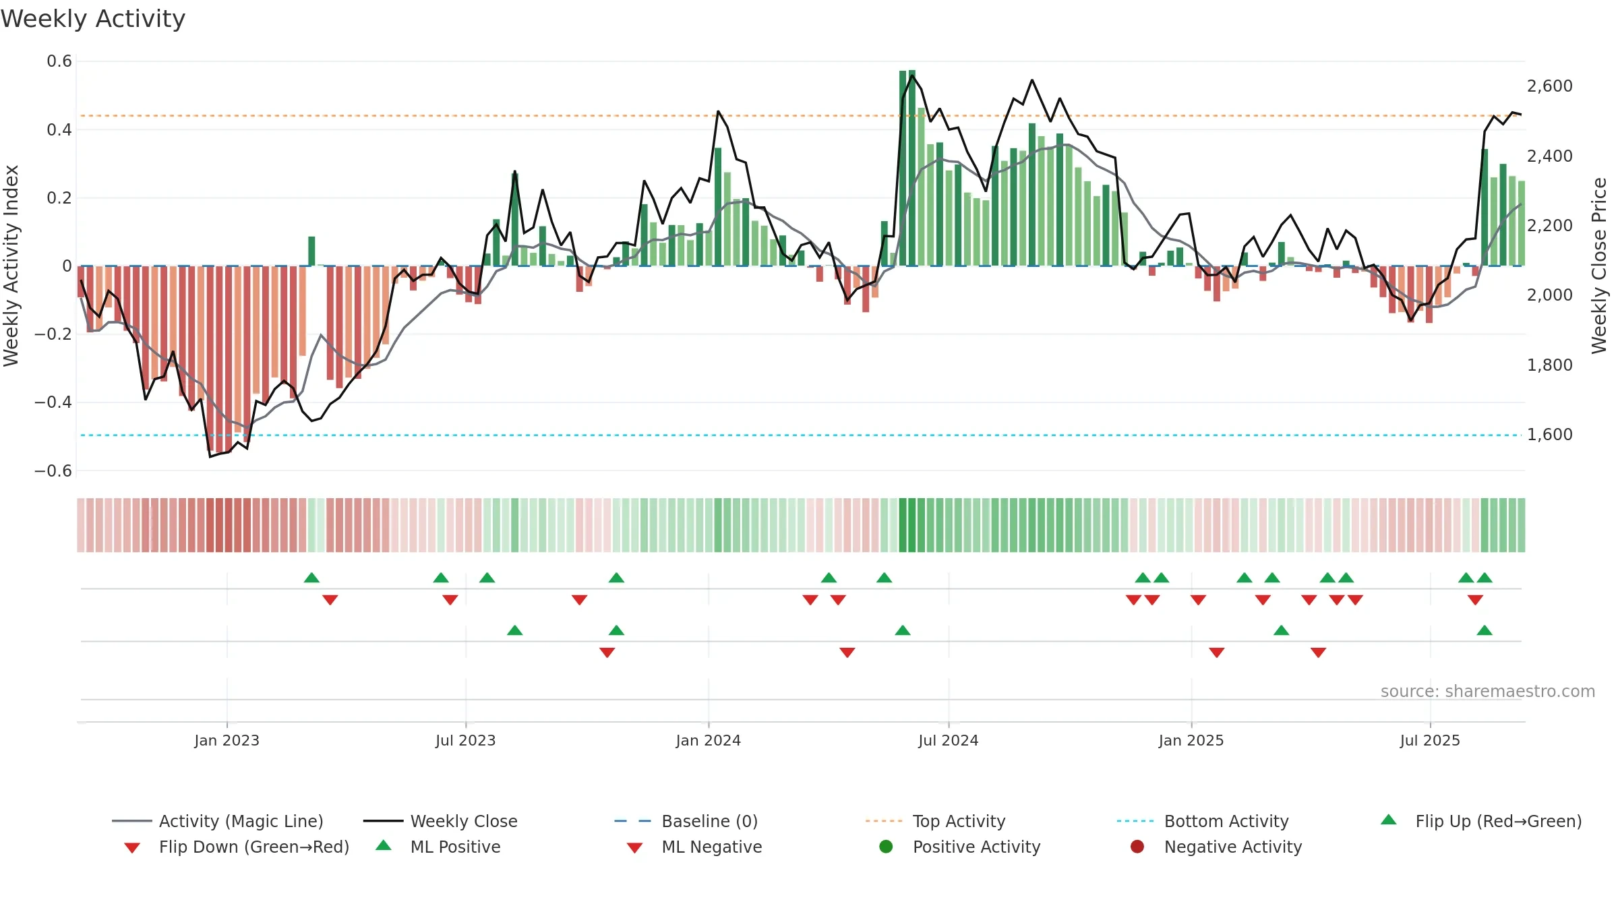Toggle Flip Up (Red→Green) legend entry

[x=1480, y=821]
